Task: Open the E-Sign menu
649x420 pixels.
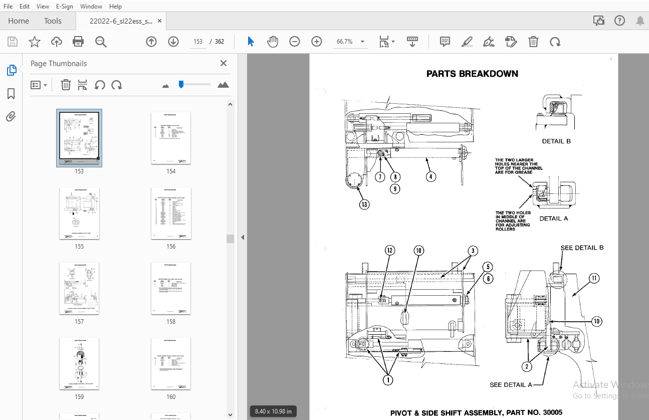Action: tap(65, 7)
